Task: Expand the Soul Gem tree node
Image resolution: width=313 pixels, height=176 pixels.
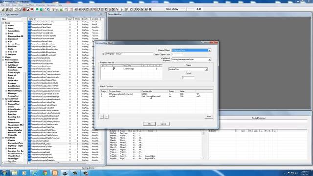Action: point(6,52)
